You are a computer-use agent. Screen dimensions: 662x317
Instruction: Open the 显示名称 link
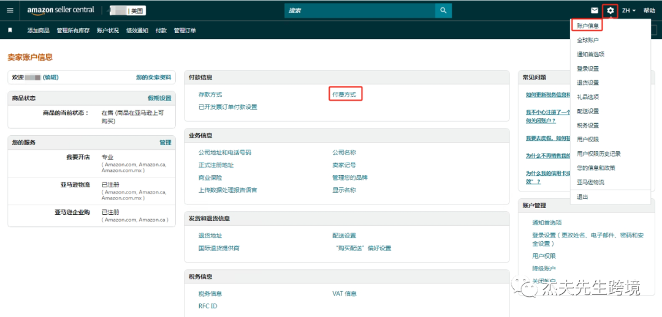344,190
